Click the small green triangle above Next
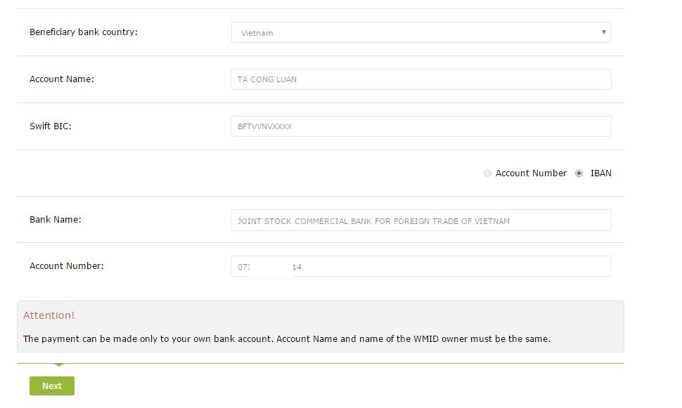 pos(59,365)
